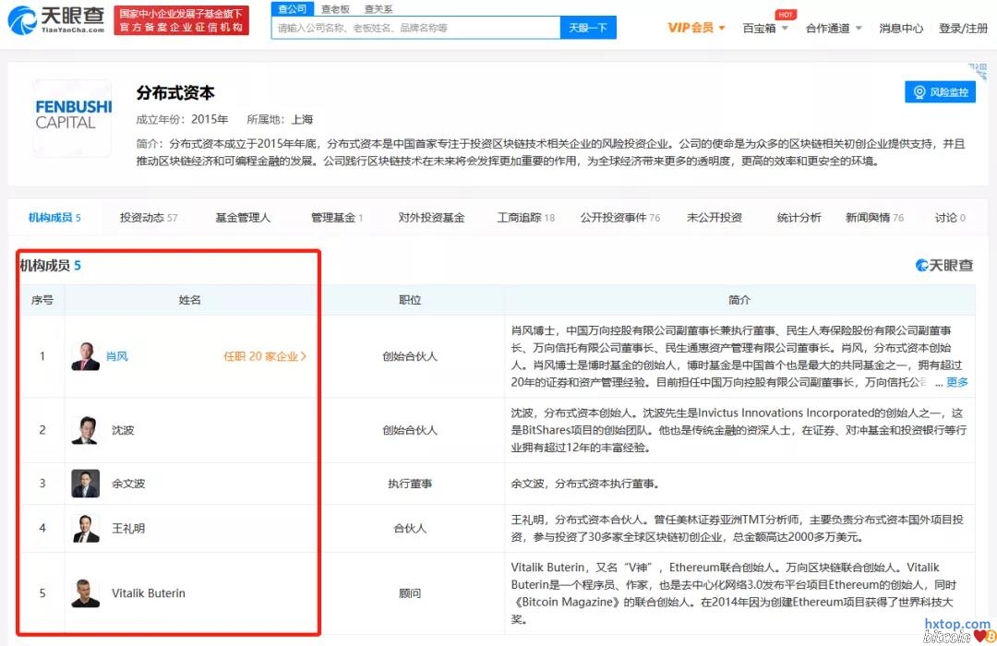Click Wang Liming's profile photo
This screenshot has width=997, height=646.
(86, 528)
